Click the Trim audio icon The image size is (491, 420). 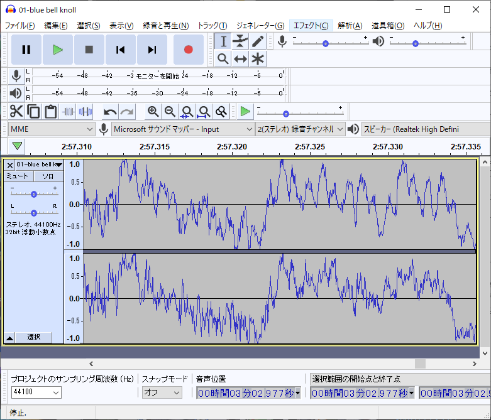coord(68,111)
